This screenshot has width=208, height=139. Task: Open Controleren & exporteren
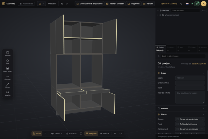coord(89,4)
